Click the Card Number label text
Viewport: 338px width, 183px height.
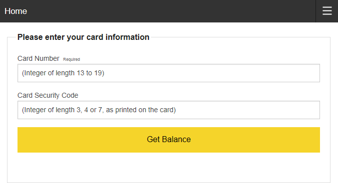[38, 58]
